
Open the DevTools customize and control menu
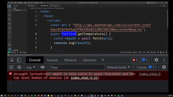(x=164, y=60)
